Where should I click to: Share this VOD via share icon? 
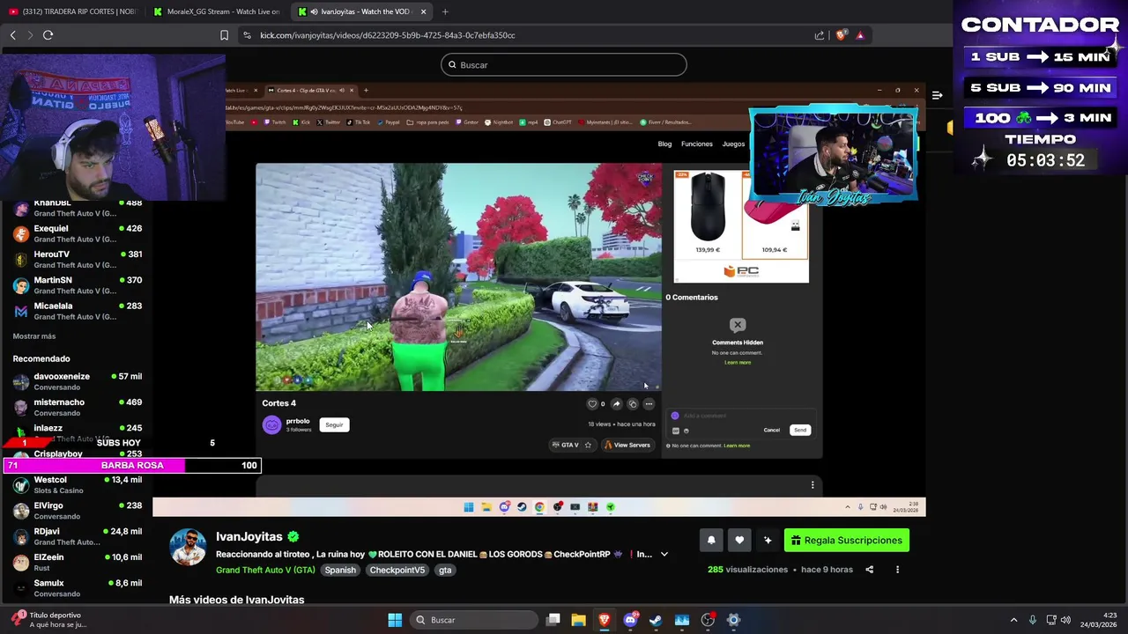point(869,570)
